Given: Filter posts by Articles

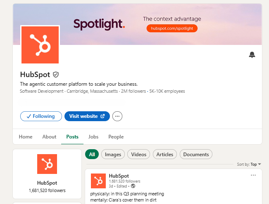Looking at the screenshot, I should (x=165, y=155).
